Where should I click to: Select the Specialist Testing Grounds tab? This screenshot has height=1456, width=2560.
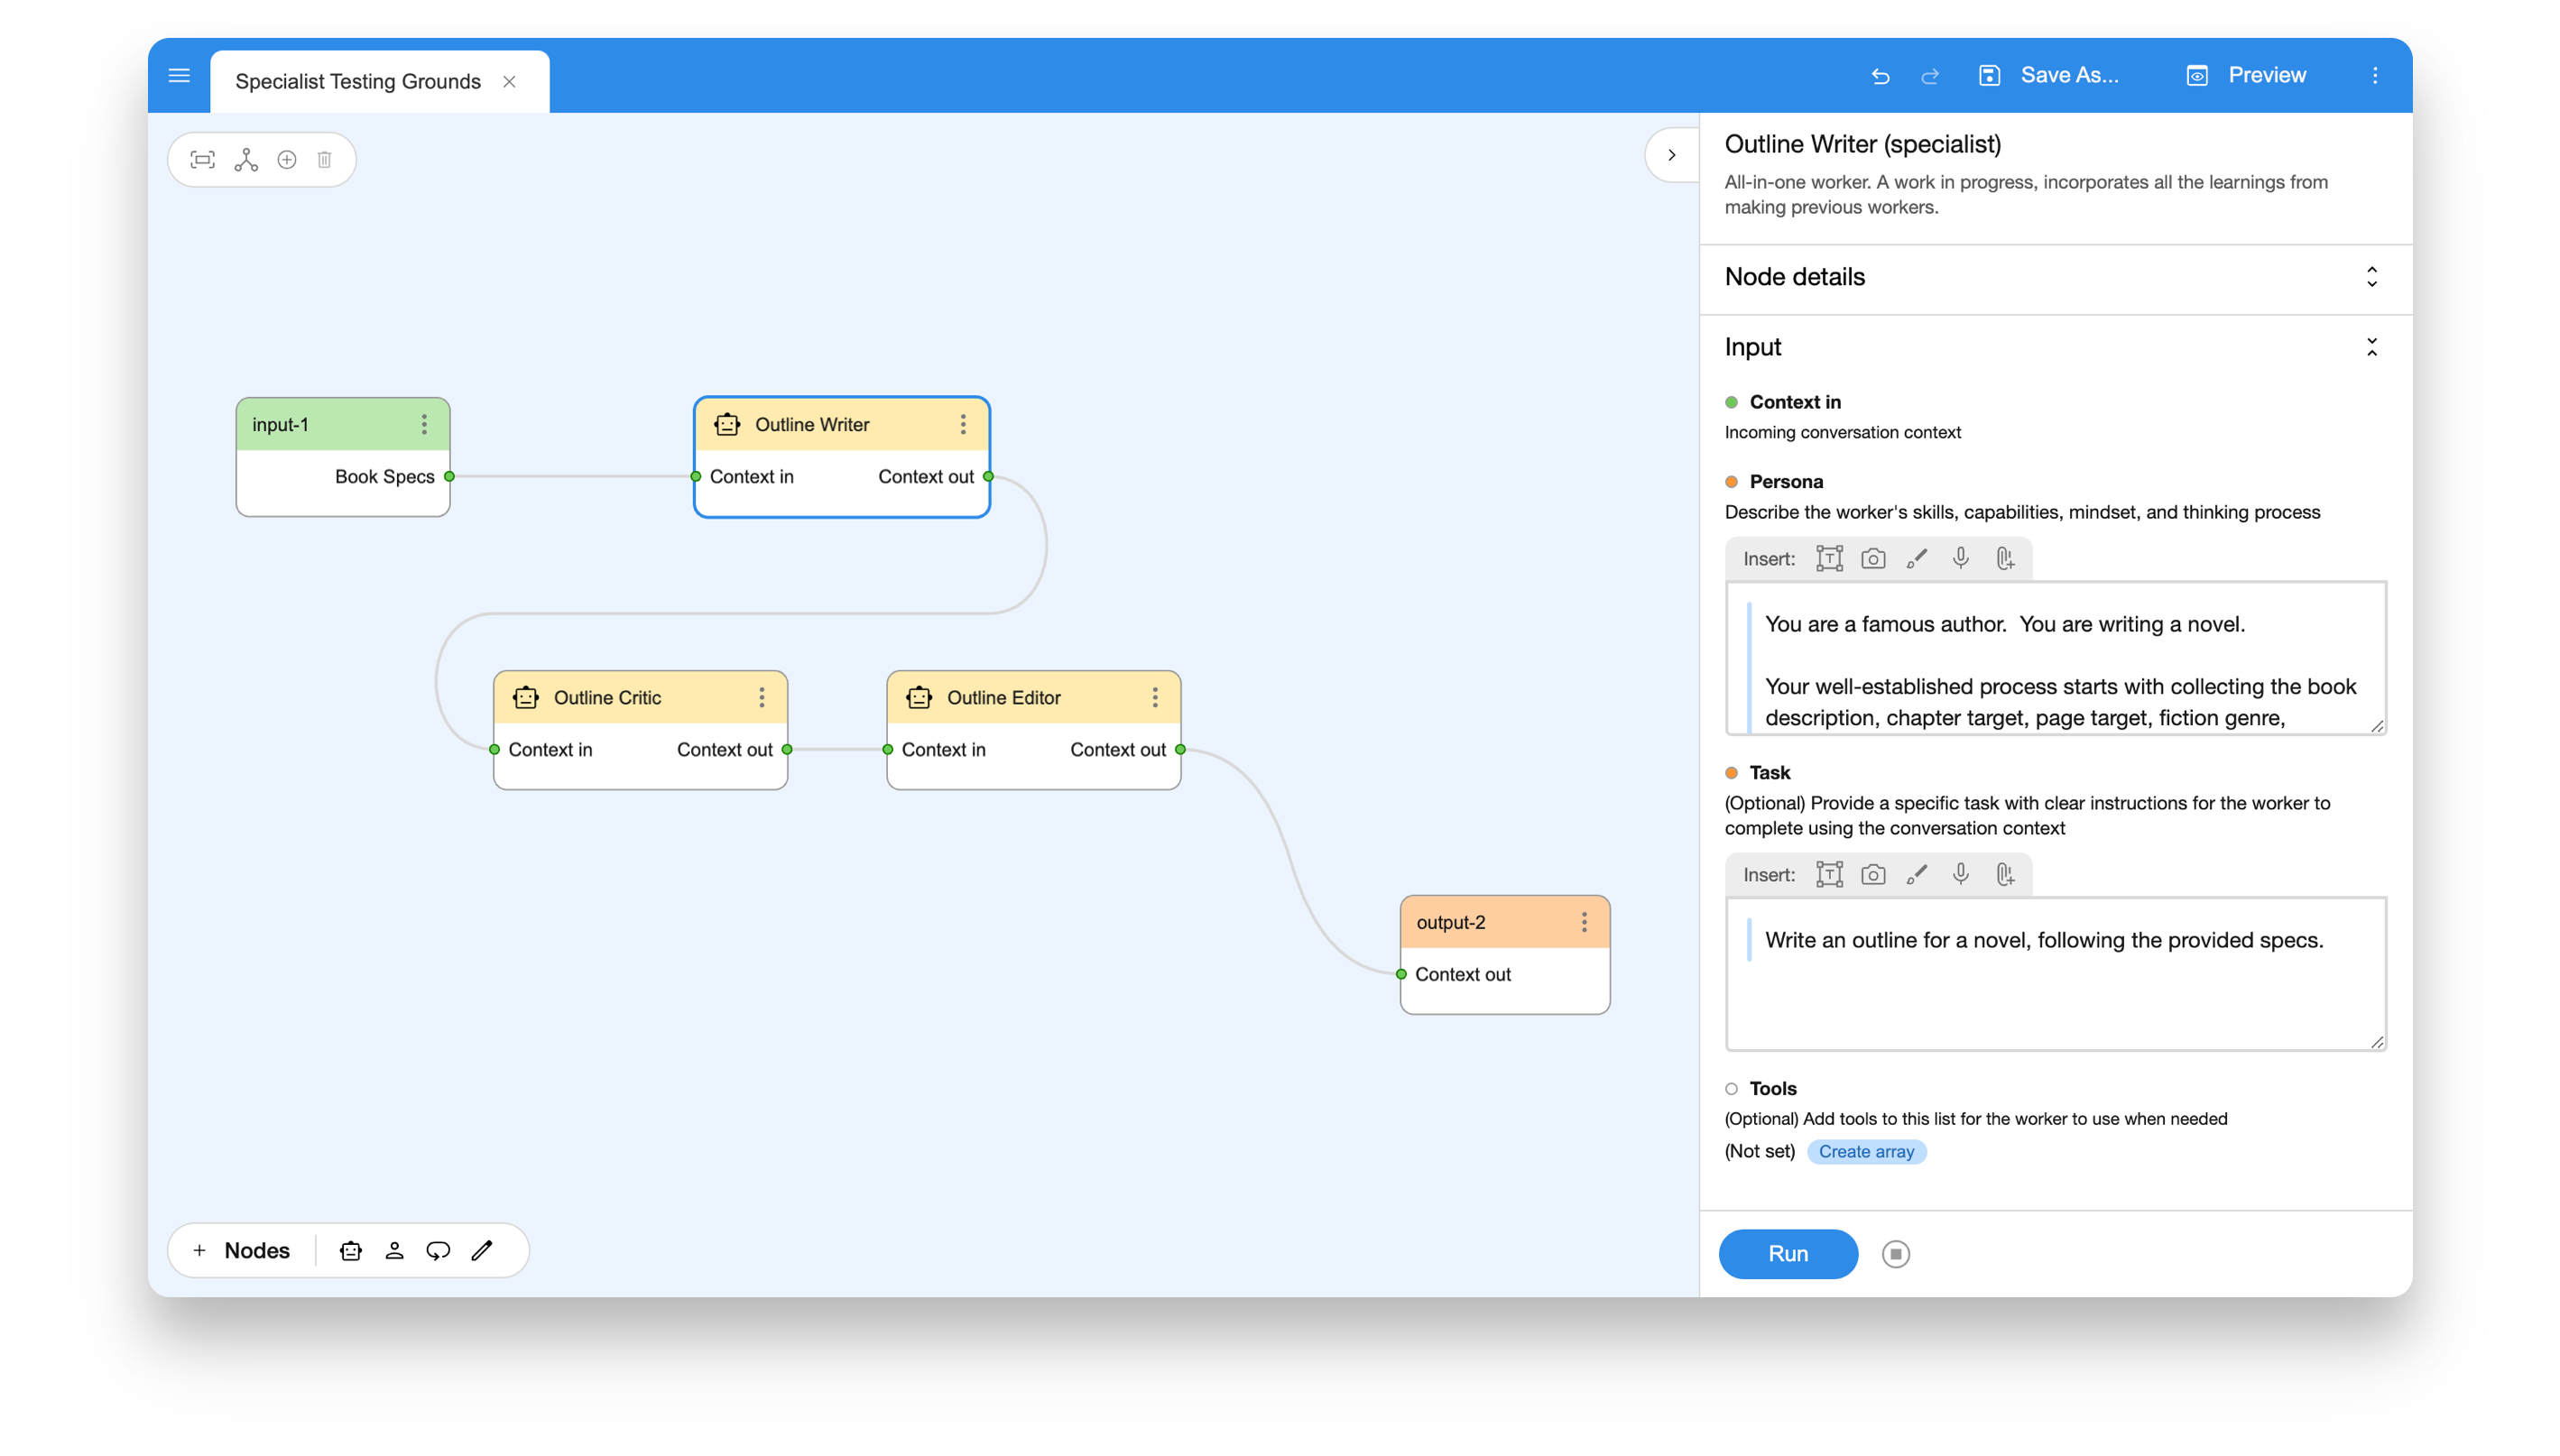[x=358, y=82]
